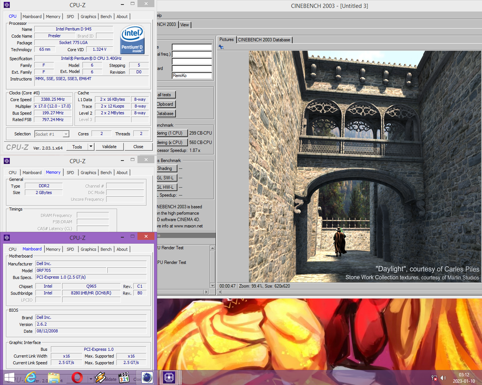The height and width of the screenshot is (385, 482).
Task: Open Graphics tab in top CPU-Z window
Action: [x=88, y=17]
